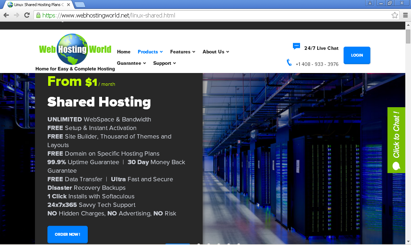411x245 pixels.
Task: Click the server room banner image
Action: 304,158
